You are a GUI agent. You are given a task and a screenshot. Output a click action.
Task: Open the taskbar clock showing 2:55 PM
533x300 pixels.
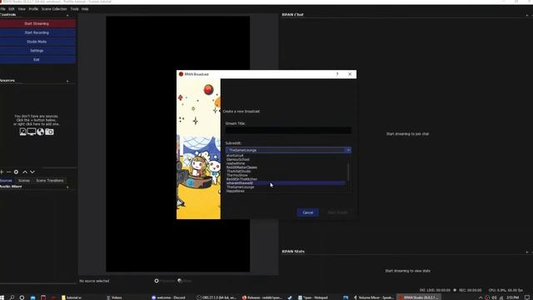tap(512, 297)
